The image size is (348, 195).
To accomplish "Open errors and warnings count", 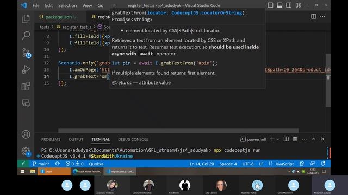I will [74, 164].
